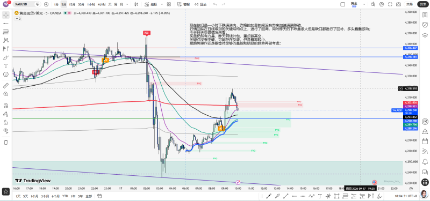Open the watchlist panel icon

point(425,15)
